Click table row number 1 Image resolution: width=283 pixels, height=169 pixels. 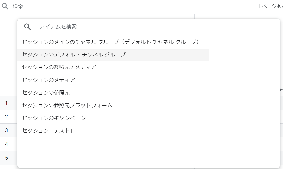(7, 103)
